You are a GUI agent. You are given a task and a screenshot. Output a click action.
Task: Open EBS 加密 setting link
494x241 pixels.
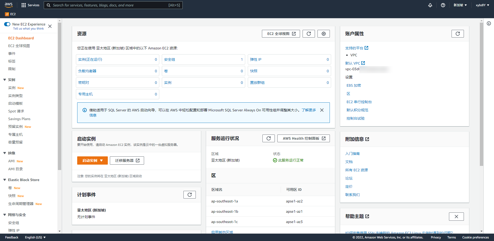(354, 85)
